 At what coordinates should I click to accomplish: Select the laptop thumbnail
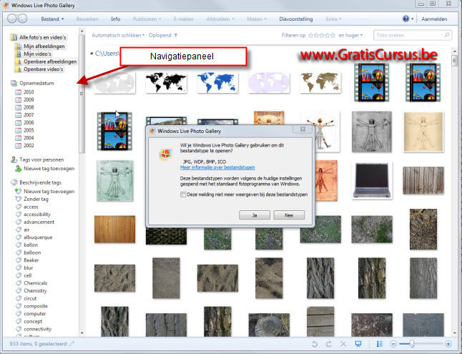click(372, 181)
